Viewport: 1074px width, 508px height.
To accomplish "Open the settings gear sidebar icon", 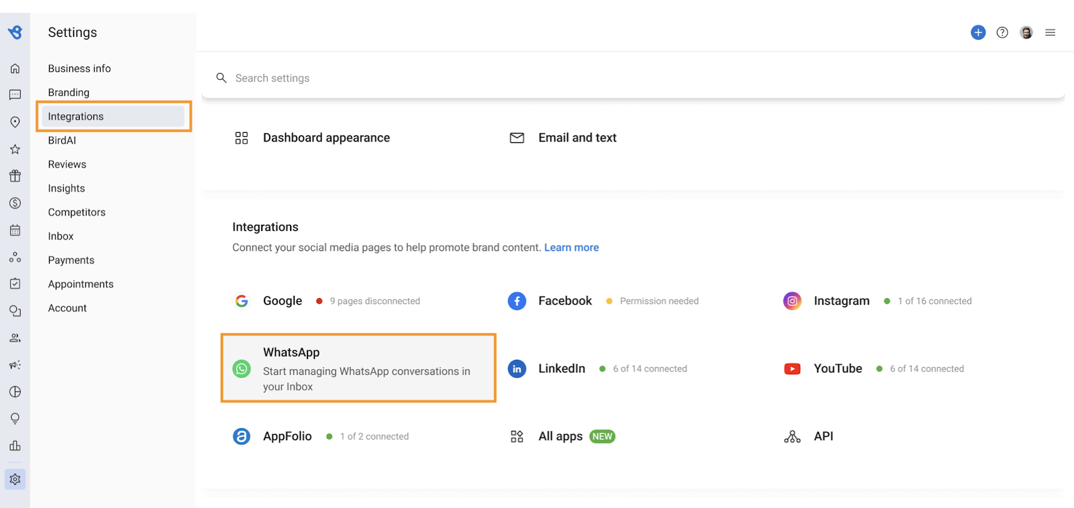I will coord(15,479).
